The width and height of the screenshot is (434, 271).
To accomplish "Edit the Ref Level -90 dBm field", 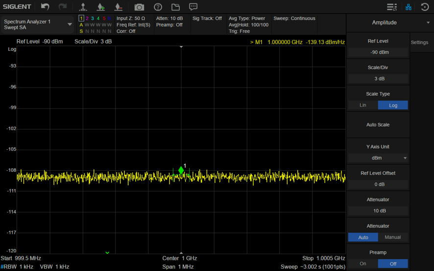I will (378, 52).
